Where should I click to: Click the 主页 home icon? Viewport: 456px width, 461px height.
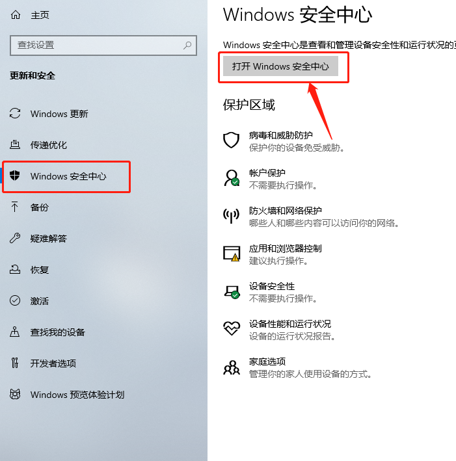click(x=16, y=15)
